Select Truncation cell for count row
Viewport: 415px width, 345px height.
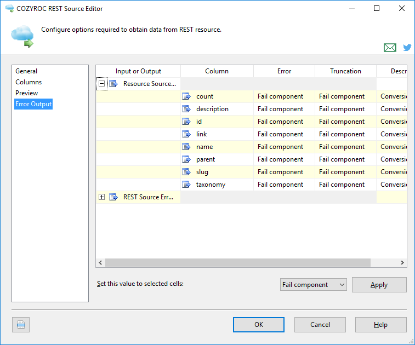[x=346, y=96]
